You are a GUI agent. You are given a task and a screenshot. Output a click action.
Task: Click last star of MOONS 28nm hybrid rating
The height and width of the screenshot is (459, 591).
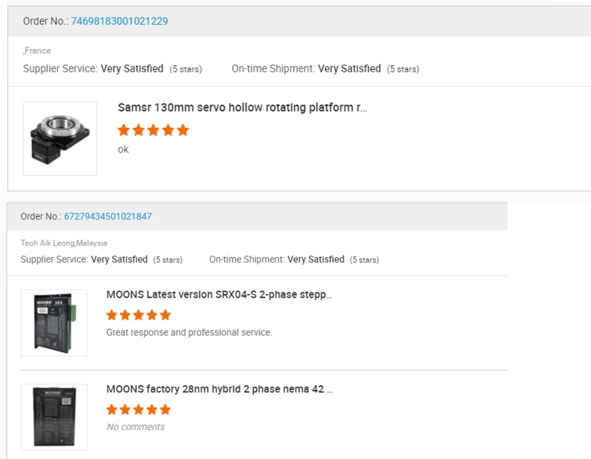pos(165,409)
